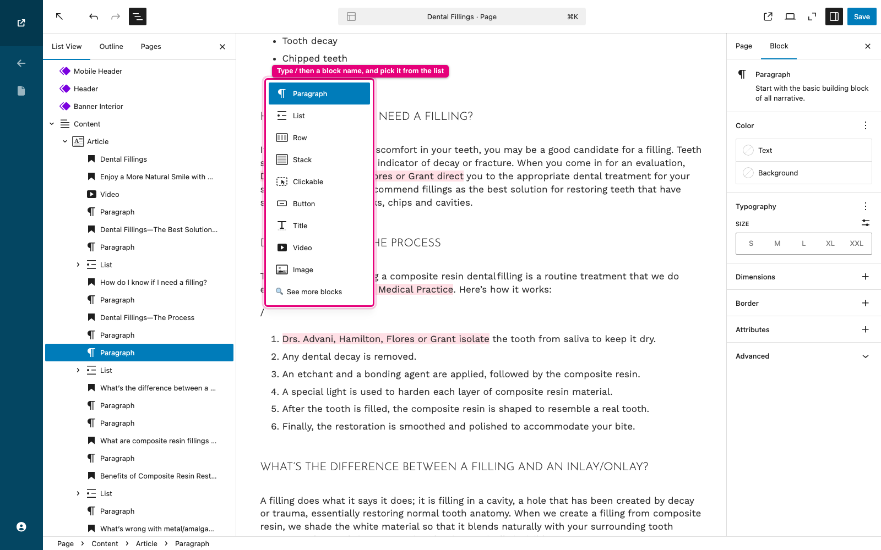
Task: Toggle the List View document overview button
Action: pyautogui.click(x=138, y=16)
